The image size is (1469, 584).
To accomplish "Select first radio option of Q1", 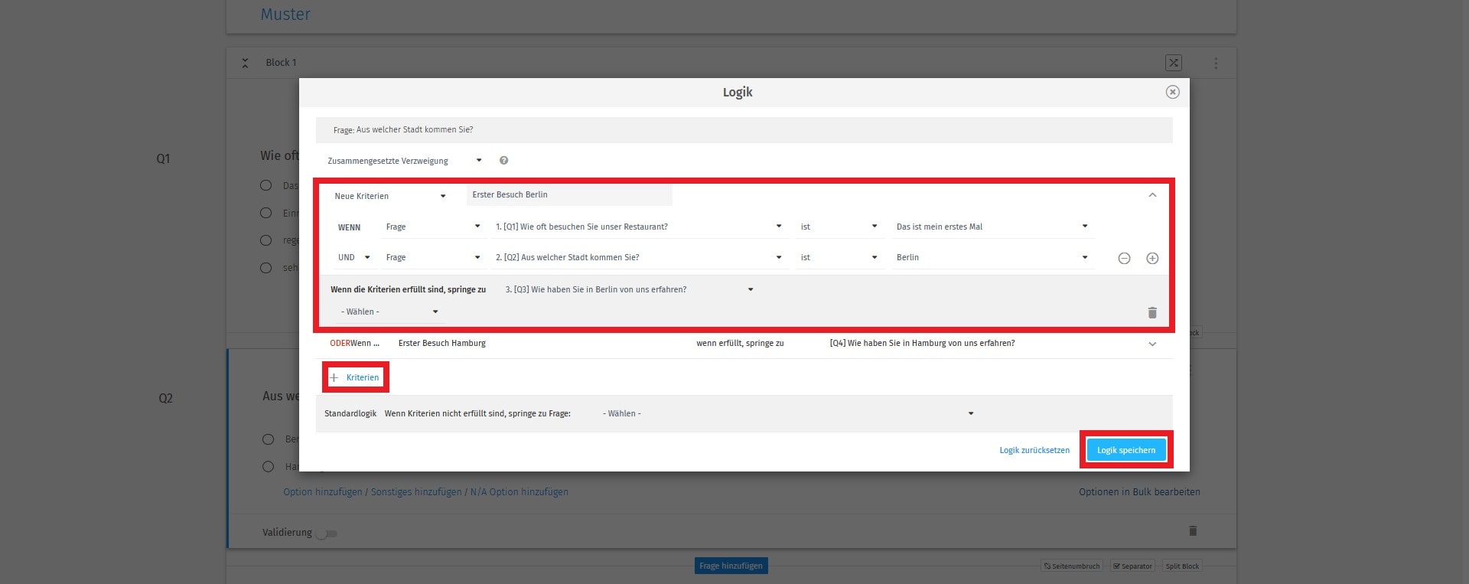I will [265, 185].
